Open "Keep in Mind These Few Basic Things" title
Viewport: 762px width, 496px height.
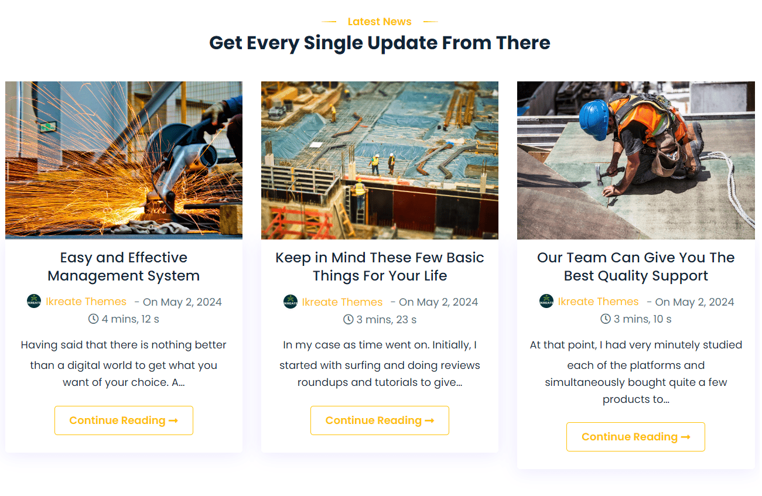(380, 266)
